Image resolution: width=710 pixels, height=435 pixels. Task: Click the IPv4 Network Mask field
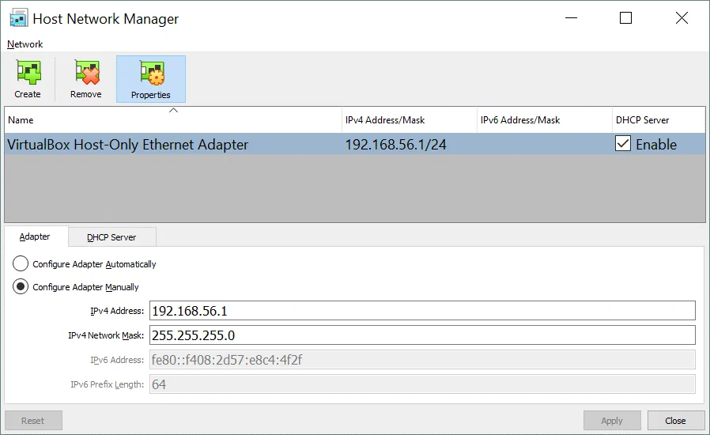click(422, 335)
